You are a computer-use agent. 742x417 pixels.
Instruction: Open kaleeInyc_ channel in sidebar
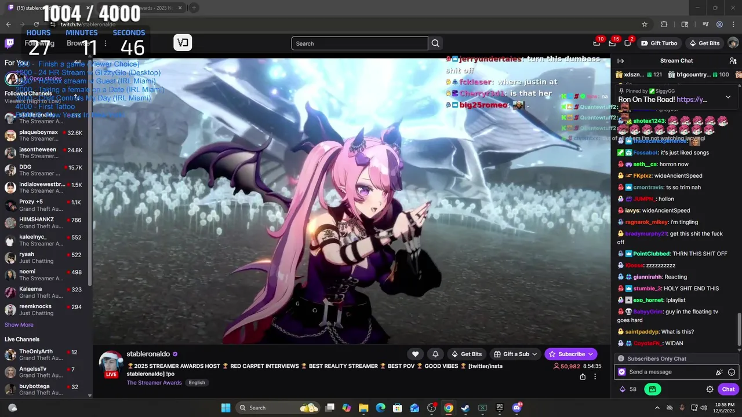click(x=46, y=240)
